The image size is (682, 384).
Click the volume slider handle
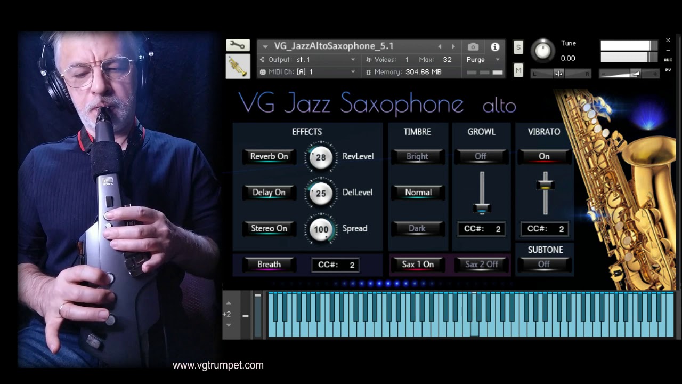tap(635, 74)
